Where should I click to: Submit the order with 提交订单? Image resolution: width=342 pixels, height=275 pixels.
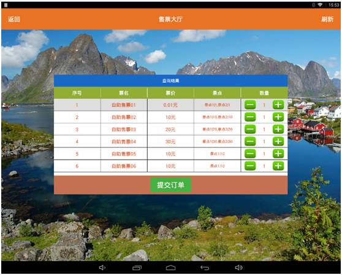pos(170,185)
